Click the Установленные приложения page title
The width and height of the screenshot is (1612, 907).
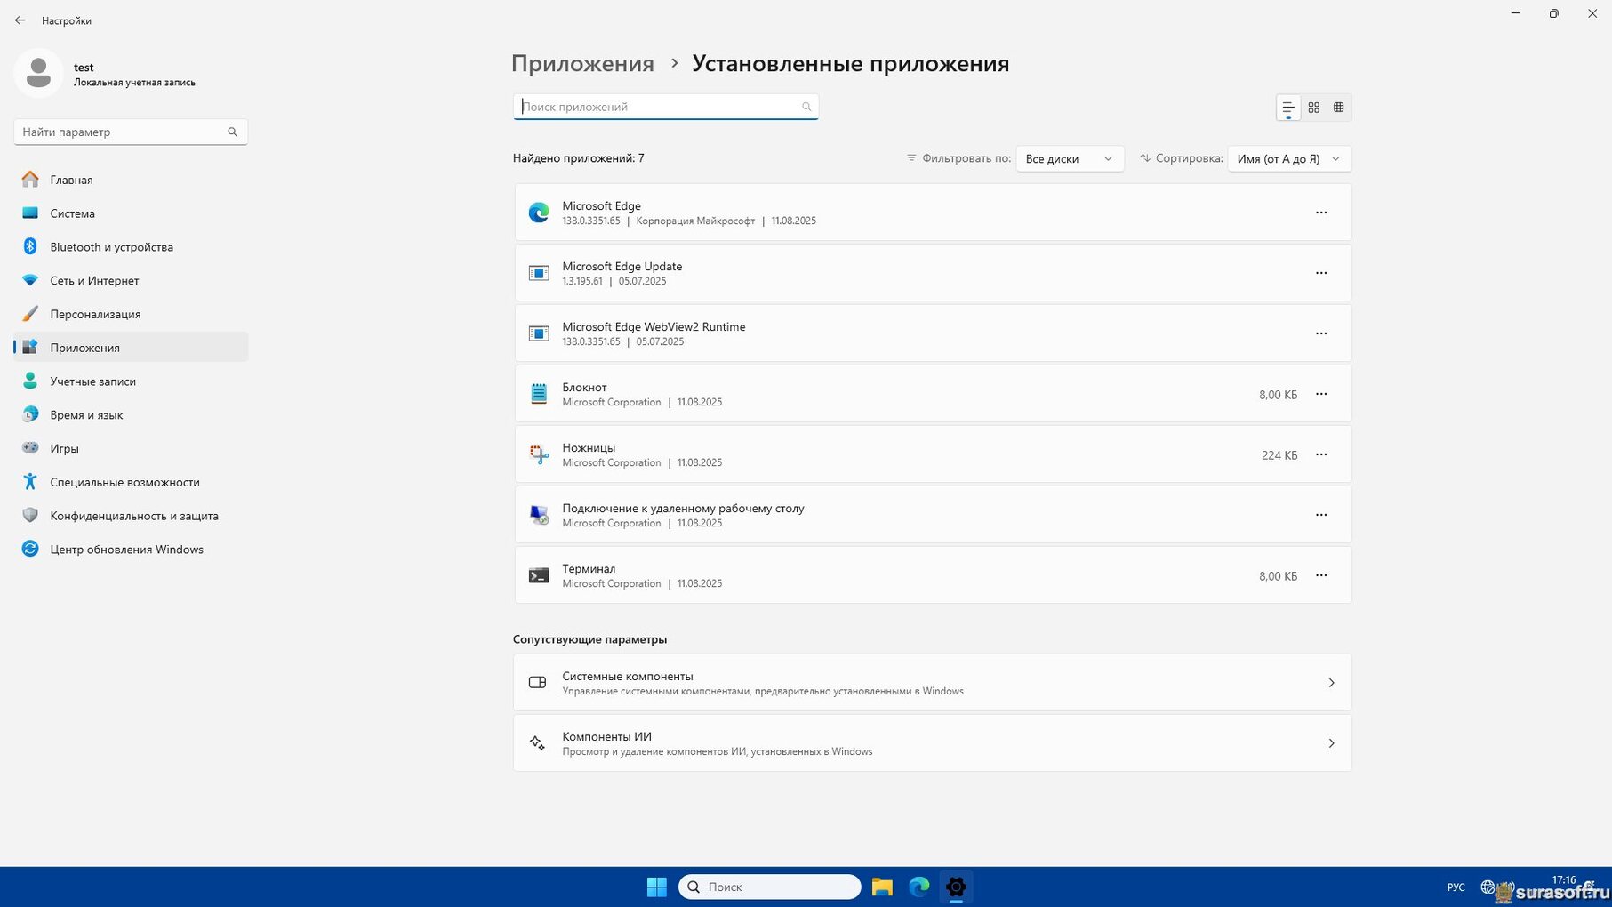[851, 64]
